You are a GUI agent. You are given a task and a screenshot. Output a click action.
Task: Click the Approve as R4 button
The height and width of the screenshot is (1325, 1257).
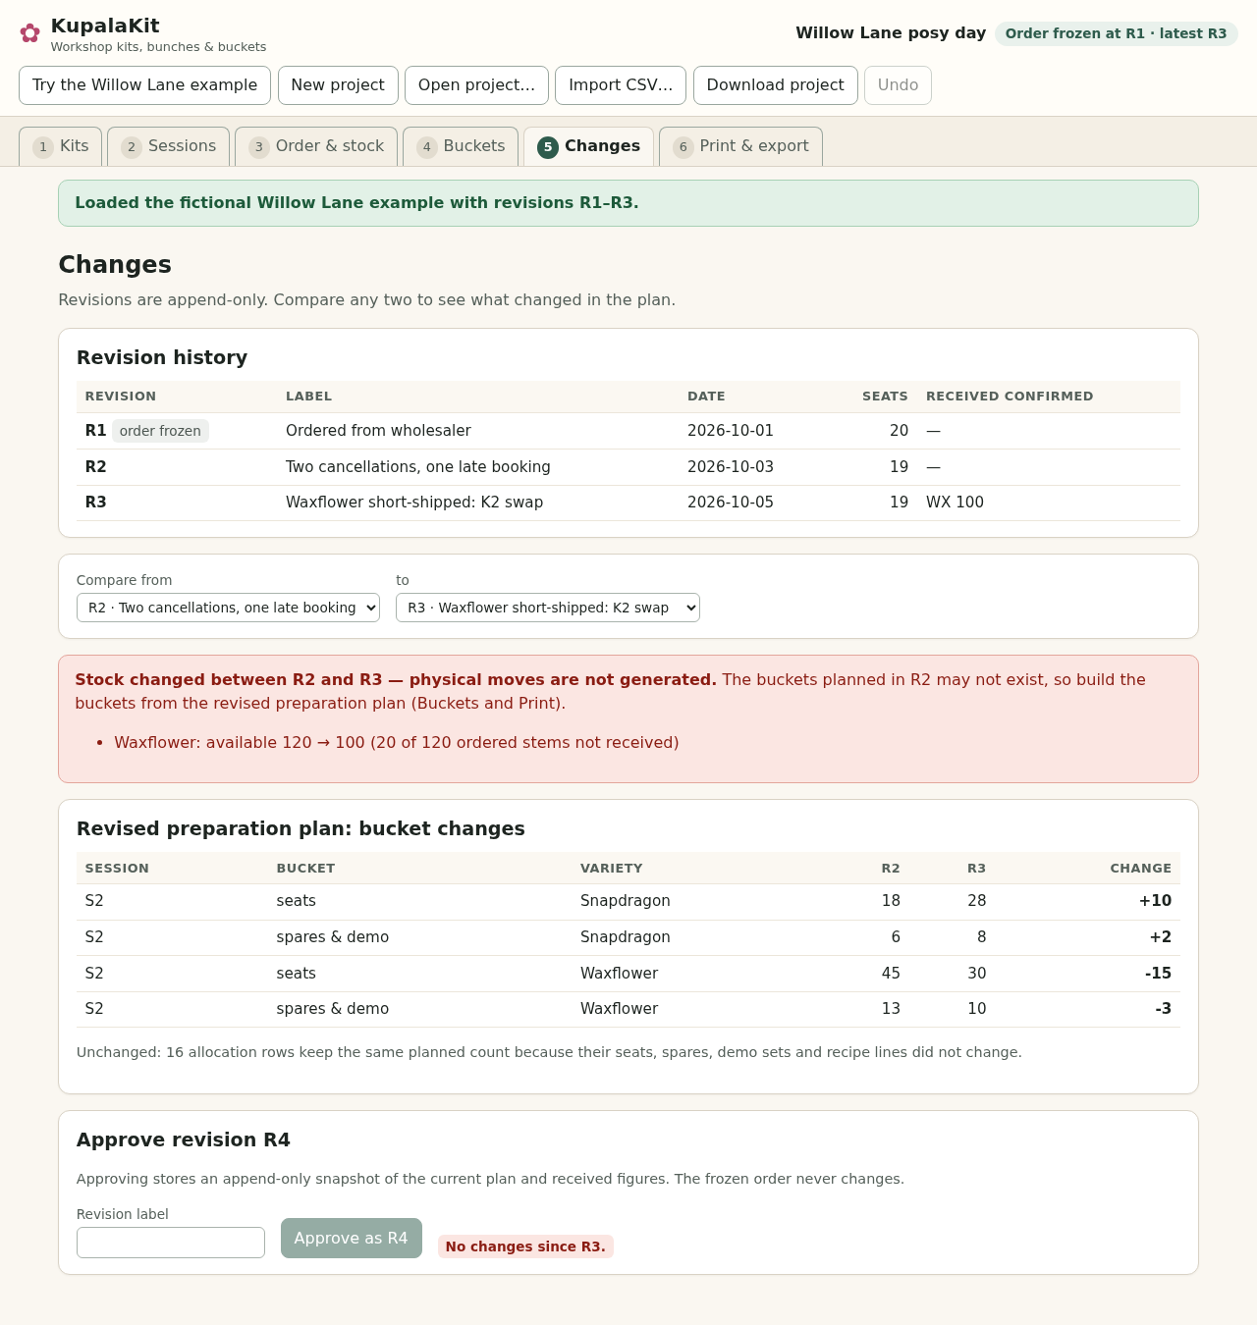tap(352, 1239)
